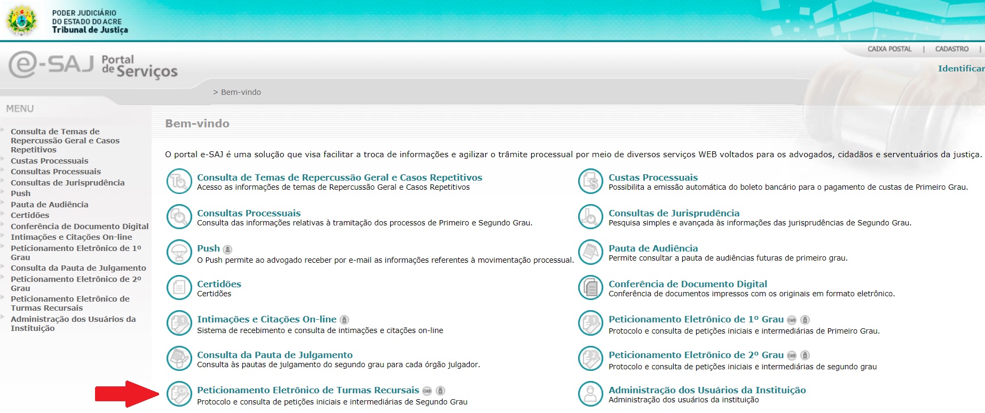
Task: Click the Consultas de Jurisprudência icon
Action: coord(590,217)
